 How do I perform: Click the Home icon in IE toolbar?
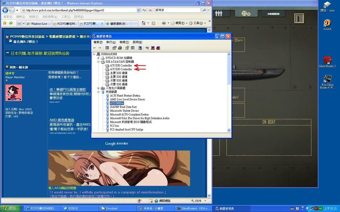[x=143, y=23]
